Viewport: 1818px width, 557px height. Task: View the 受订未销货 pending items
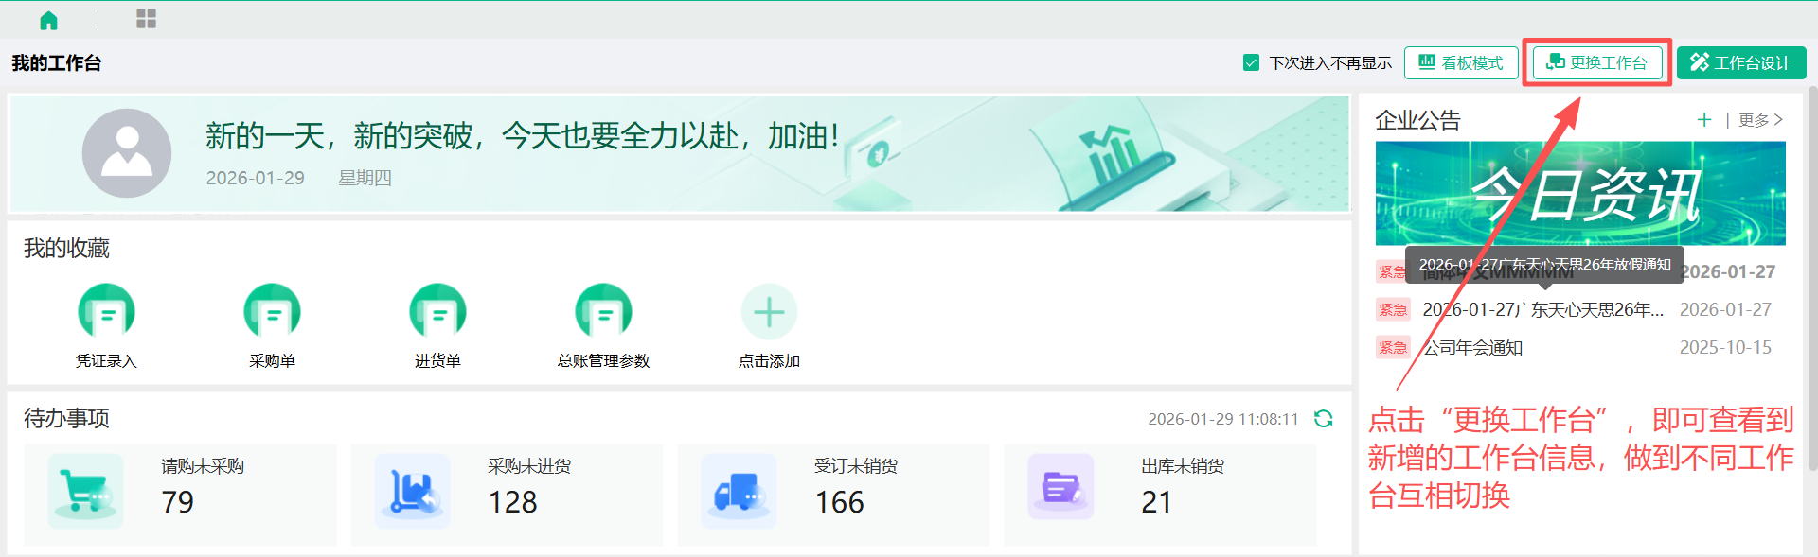tap(833, 494)
